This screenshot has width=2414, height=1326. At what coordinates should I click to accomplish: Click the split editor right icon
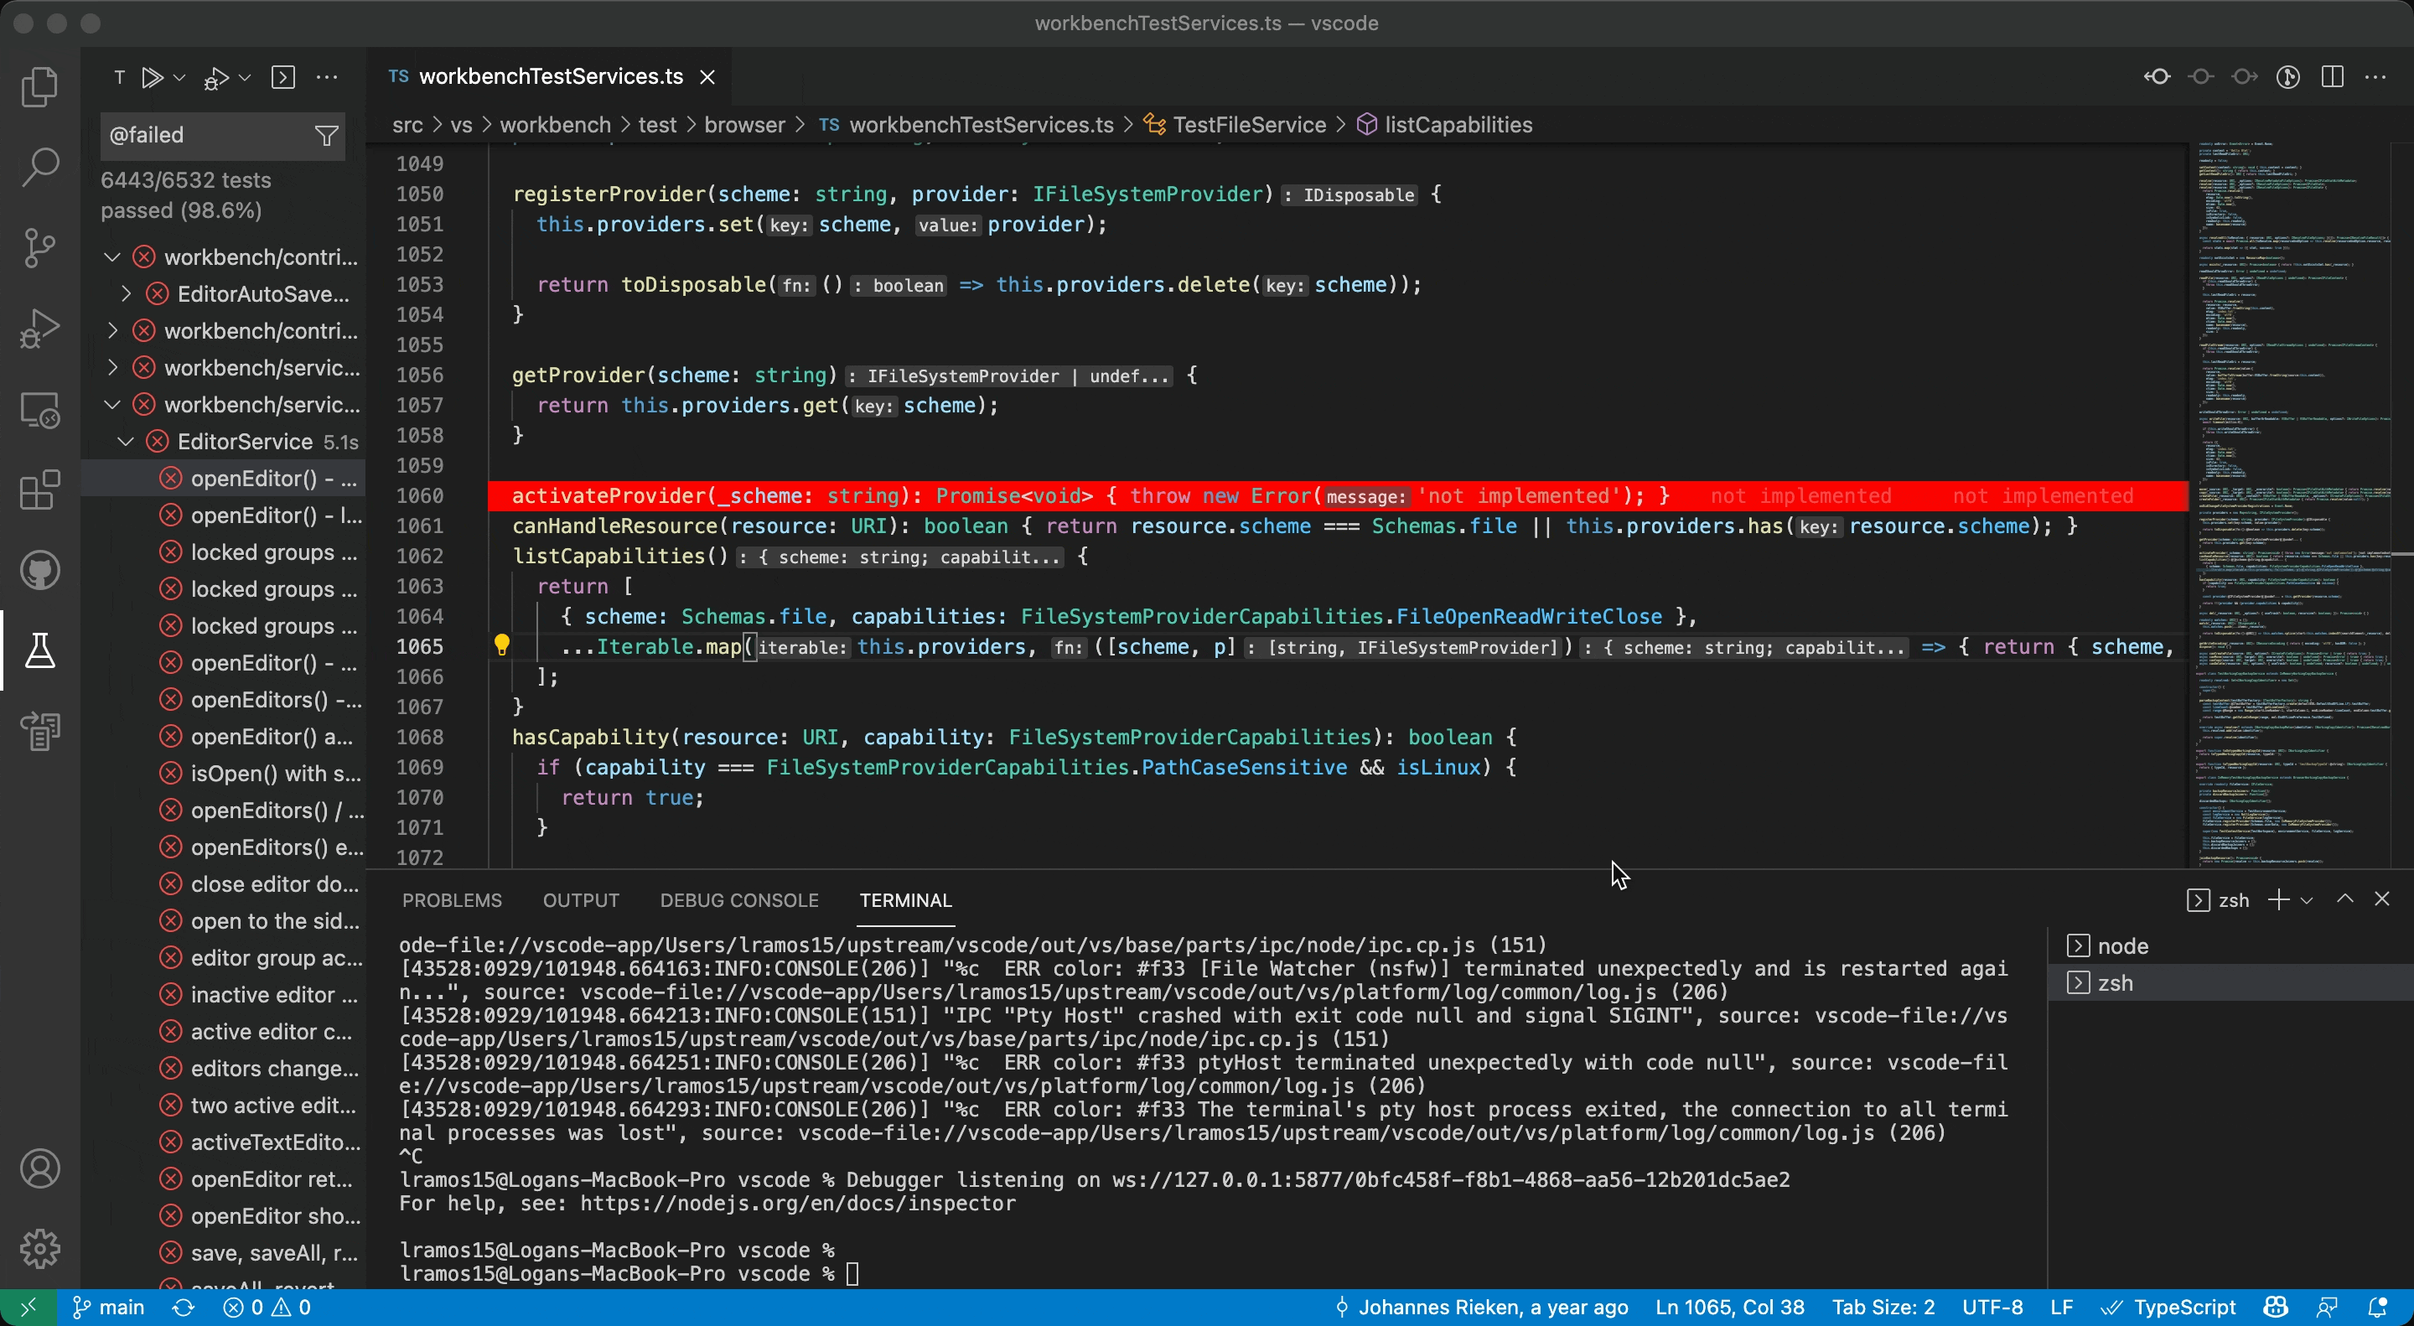point(2333,77)
